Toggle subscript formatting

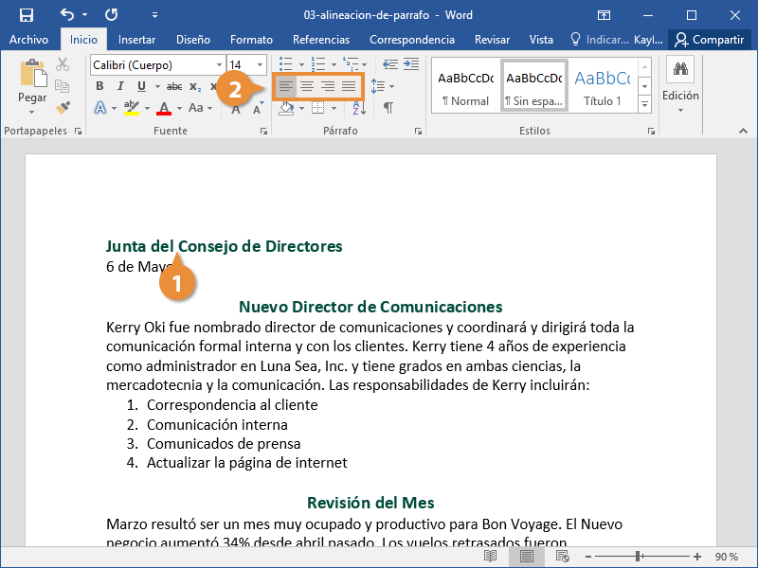coord(195,86)
